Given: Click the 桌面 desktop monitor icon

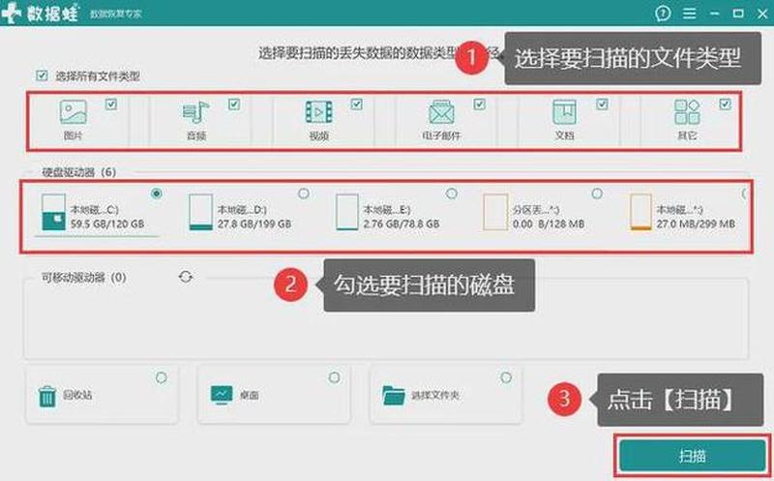Looking at the screenshot, I should pyautogui.click(x=222, y=395).
